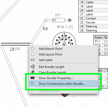This screenshot has width=108, height=107.
Task: Click Show Connections within Bundle
Action: coord(64,84)
